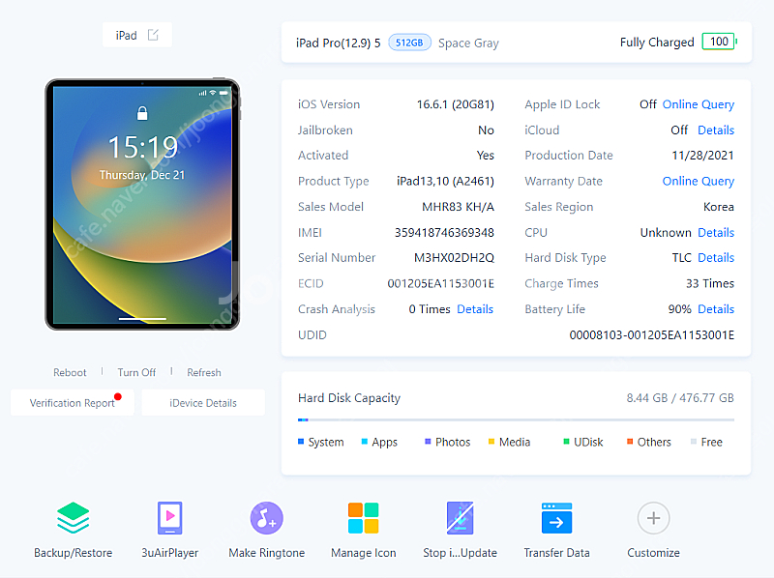Click the 512GB storage badge
The image size is (774, 578).
tap(409, 43)
